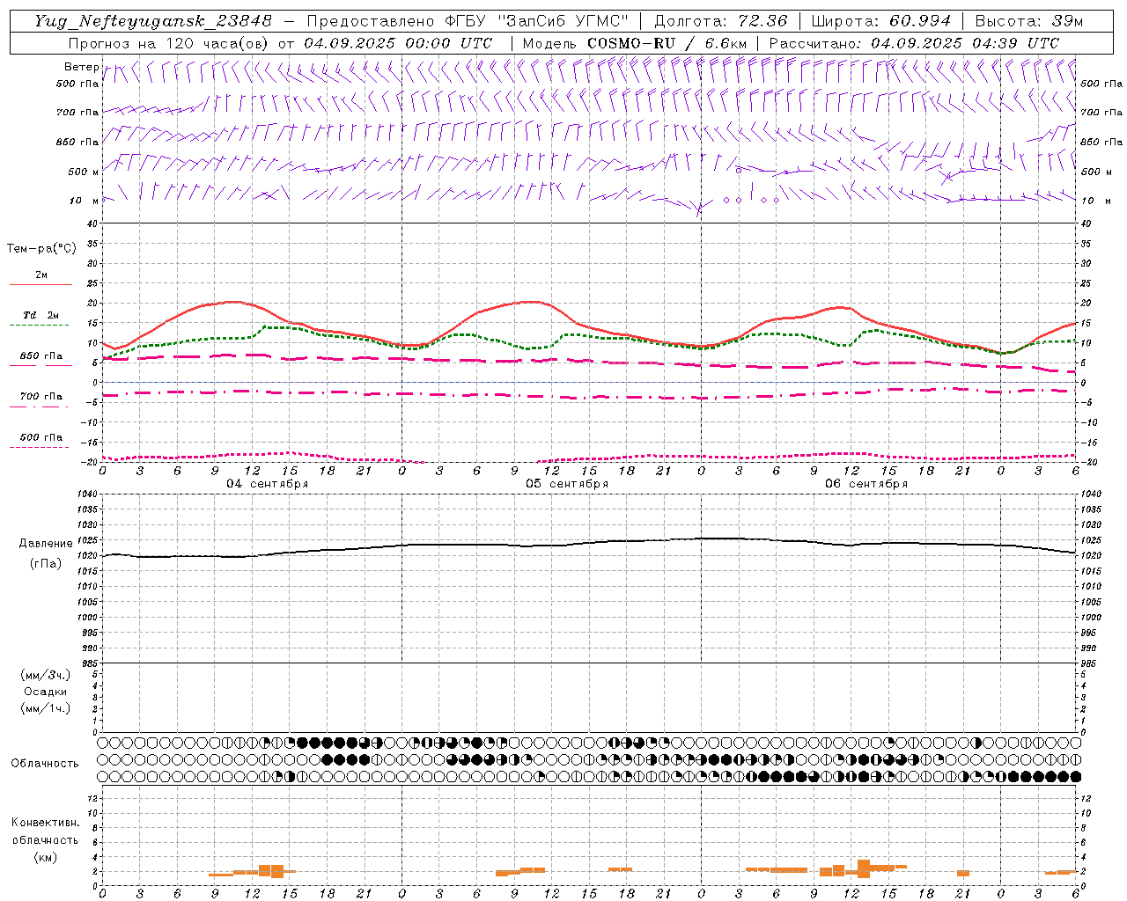Click the Прогноз на 120 часа(ов) text
Viewport: 1127px width, 901px height.
click(170, 43)
